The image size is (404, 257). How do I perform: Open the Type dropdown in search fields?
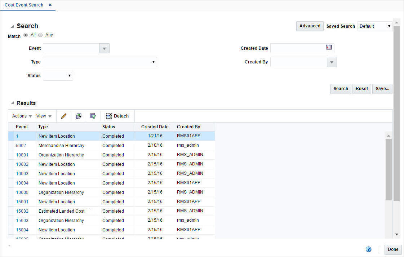click(x=154, y=62)
